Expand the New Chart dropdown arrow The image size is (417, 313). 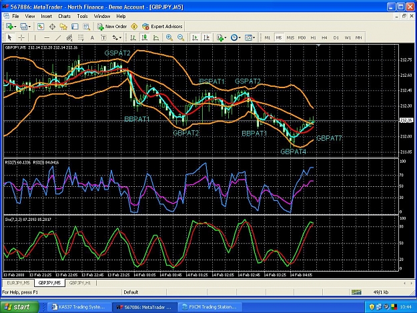(15, 27)
